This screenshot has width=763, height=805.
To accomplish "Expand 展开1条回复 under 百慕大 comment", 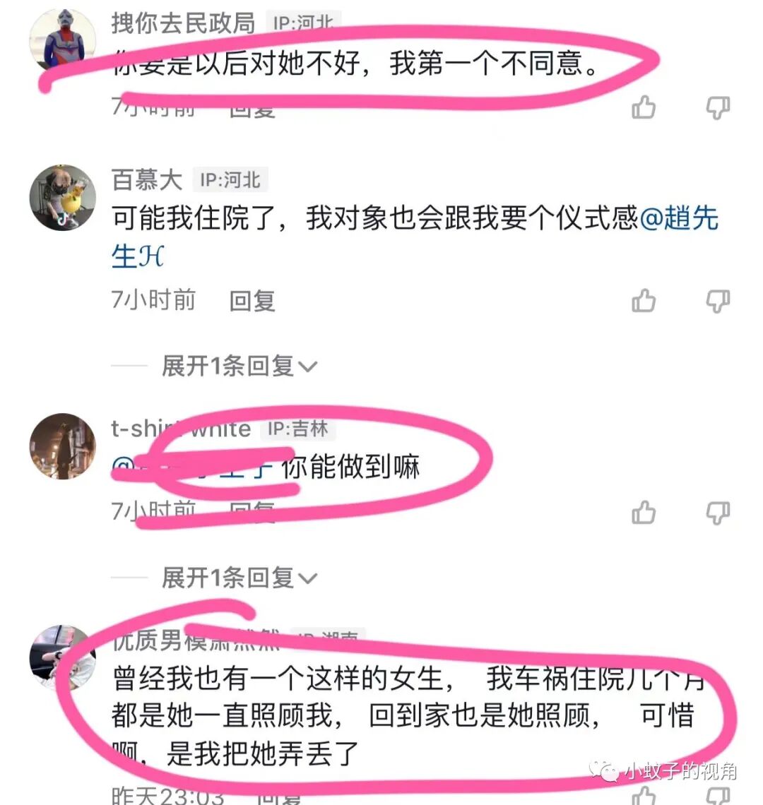I will click(x=239, y=366).
